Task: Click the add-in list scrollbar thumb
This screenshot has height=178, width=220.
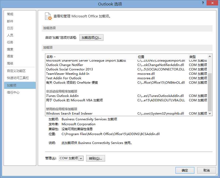Action: [x=210, y=92]
